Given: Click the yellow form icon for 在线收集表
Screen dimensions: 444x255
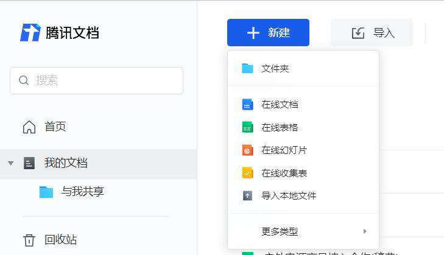Looking at the screenshot, I should coord(247,173).
